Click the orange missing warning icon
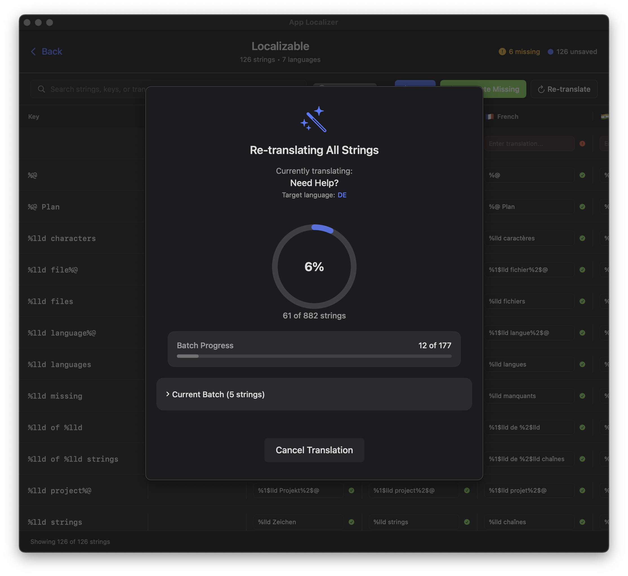The height and width of the screenshot is (576, 628). 502,52
